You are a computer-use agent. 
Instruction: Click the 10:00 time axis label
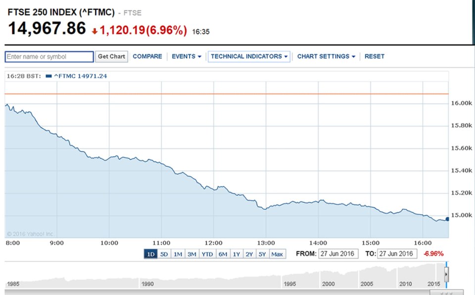[109, 243]
